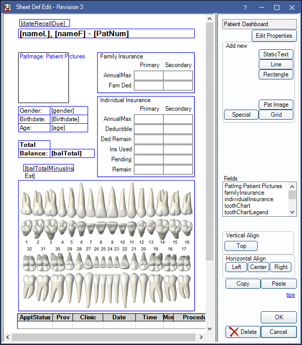Select the [gender] field
Image resolution: width=302 pixels, height=345 pixels.
69,111
